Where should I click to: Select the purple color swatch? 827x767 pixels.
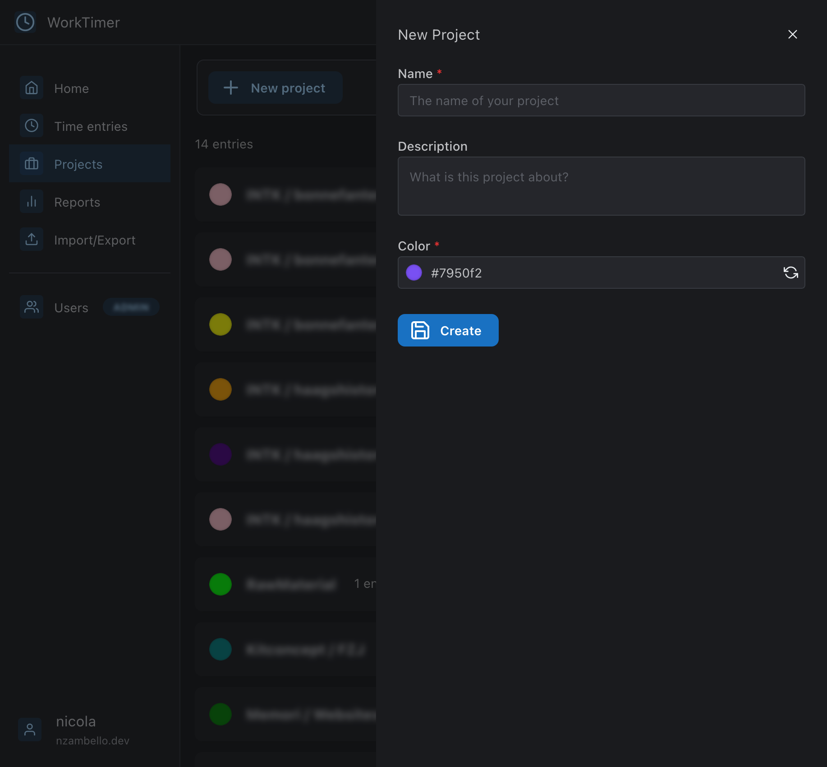coord(413,273)
